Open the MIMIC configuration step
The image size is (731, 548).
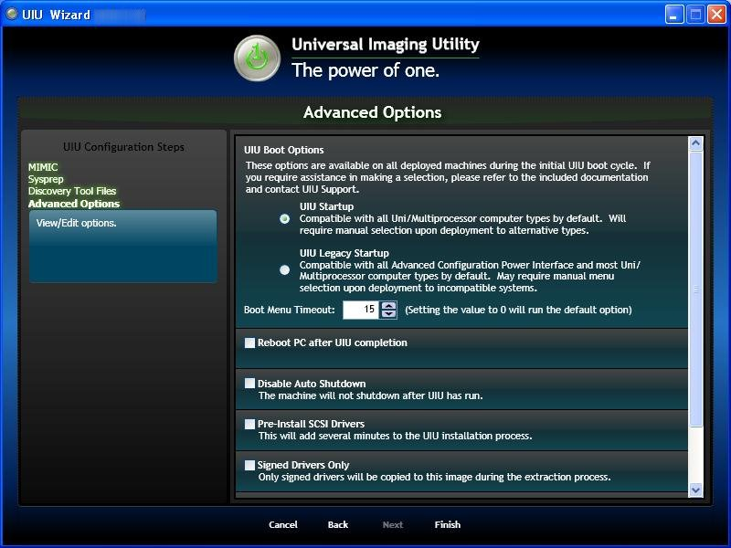(x=43, y=167)
